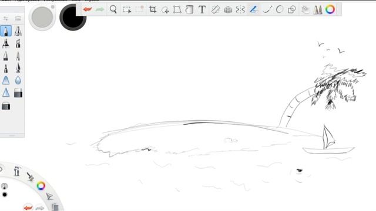Image resolution: width=376 pixels, height=211 pixels.
Task: Select the Sharpen triangle brush
Action: click(x=6, y=93)
